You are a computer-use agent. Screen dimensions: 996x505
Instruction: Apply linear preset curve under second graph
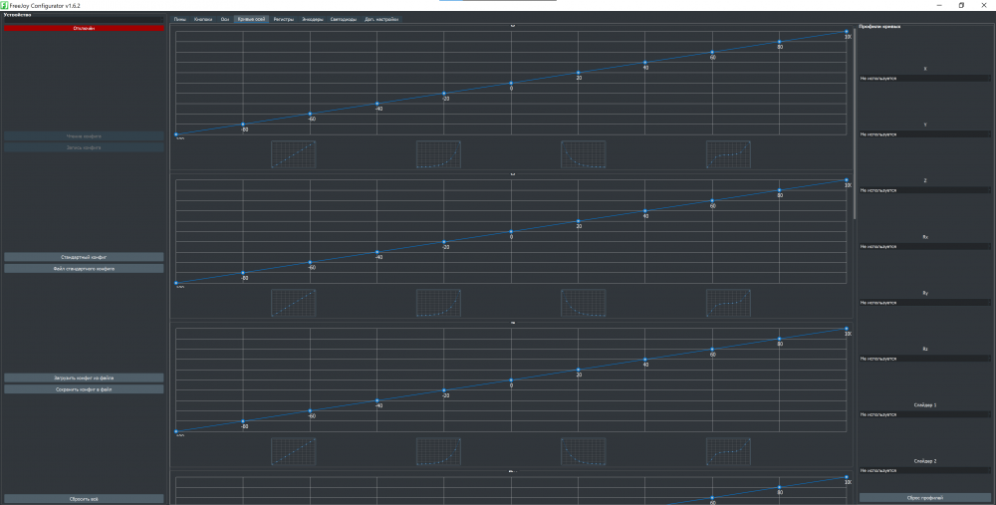[293, 303]
